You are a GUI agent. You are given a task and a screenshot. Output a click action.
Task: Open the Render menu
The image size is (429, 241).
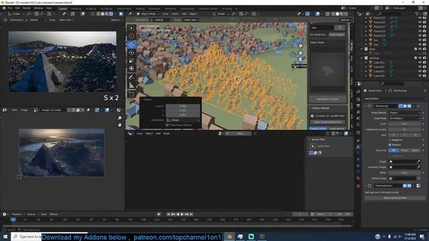click(27, 8)
